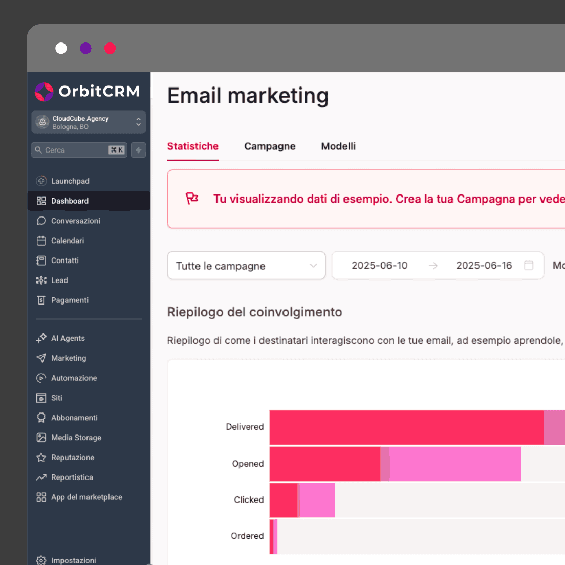Click the Delivered bar in the chart
The width and height of the screenshot is (565, 565).
click(x=417, y=427)
